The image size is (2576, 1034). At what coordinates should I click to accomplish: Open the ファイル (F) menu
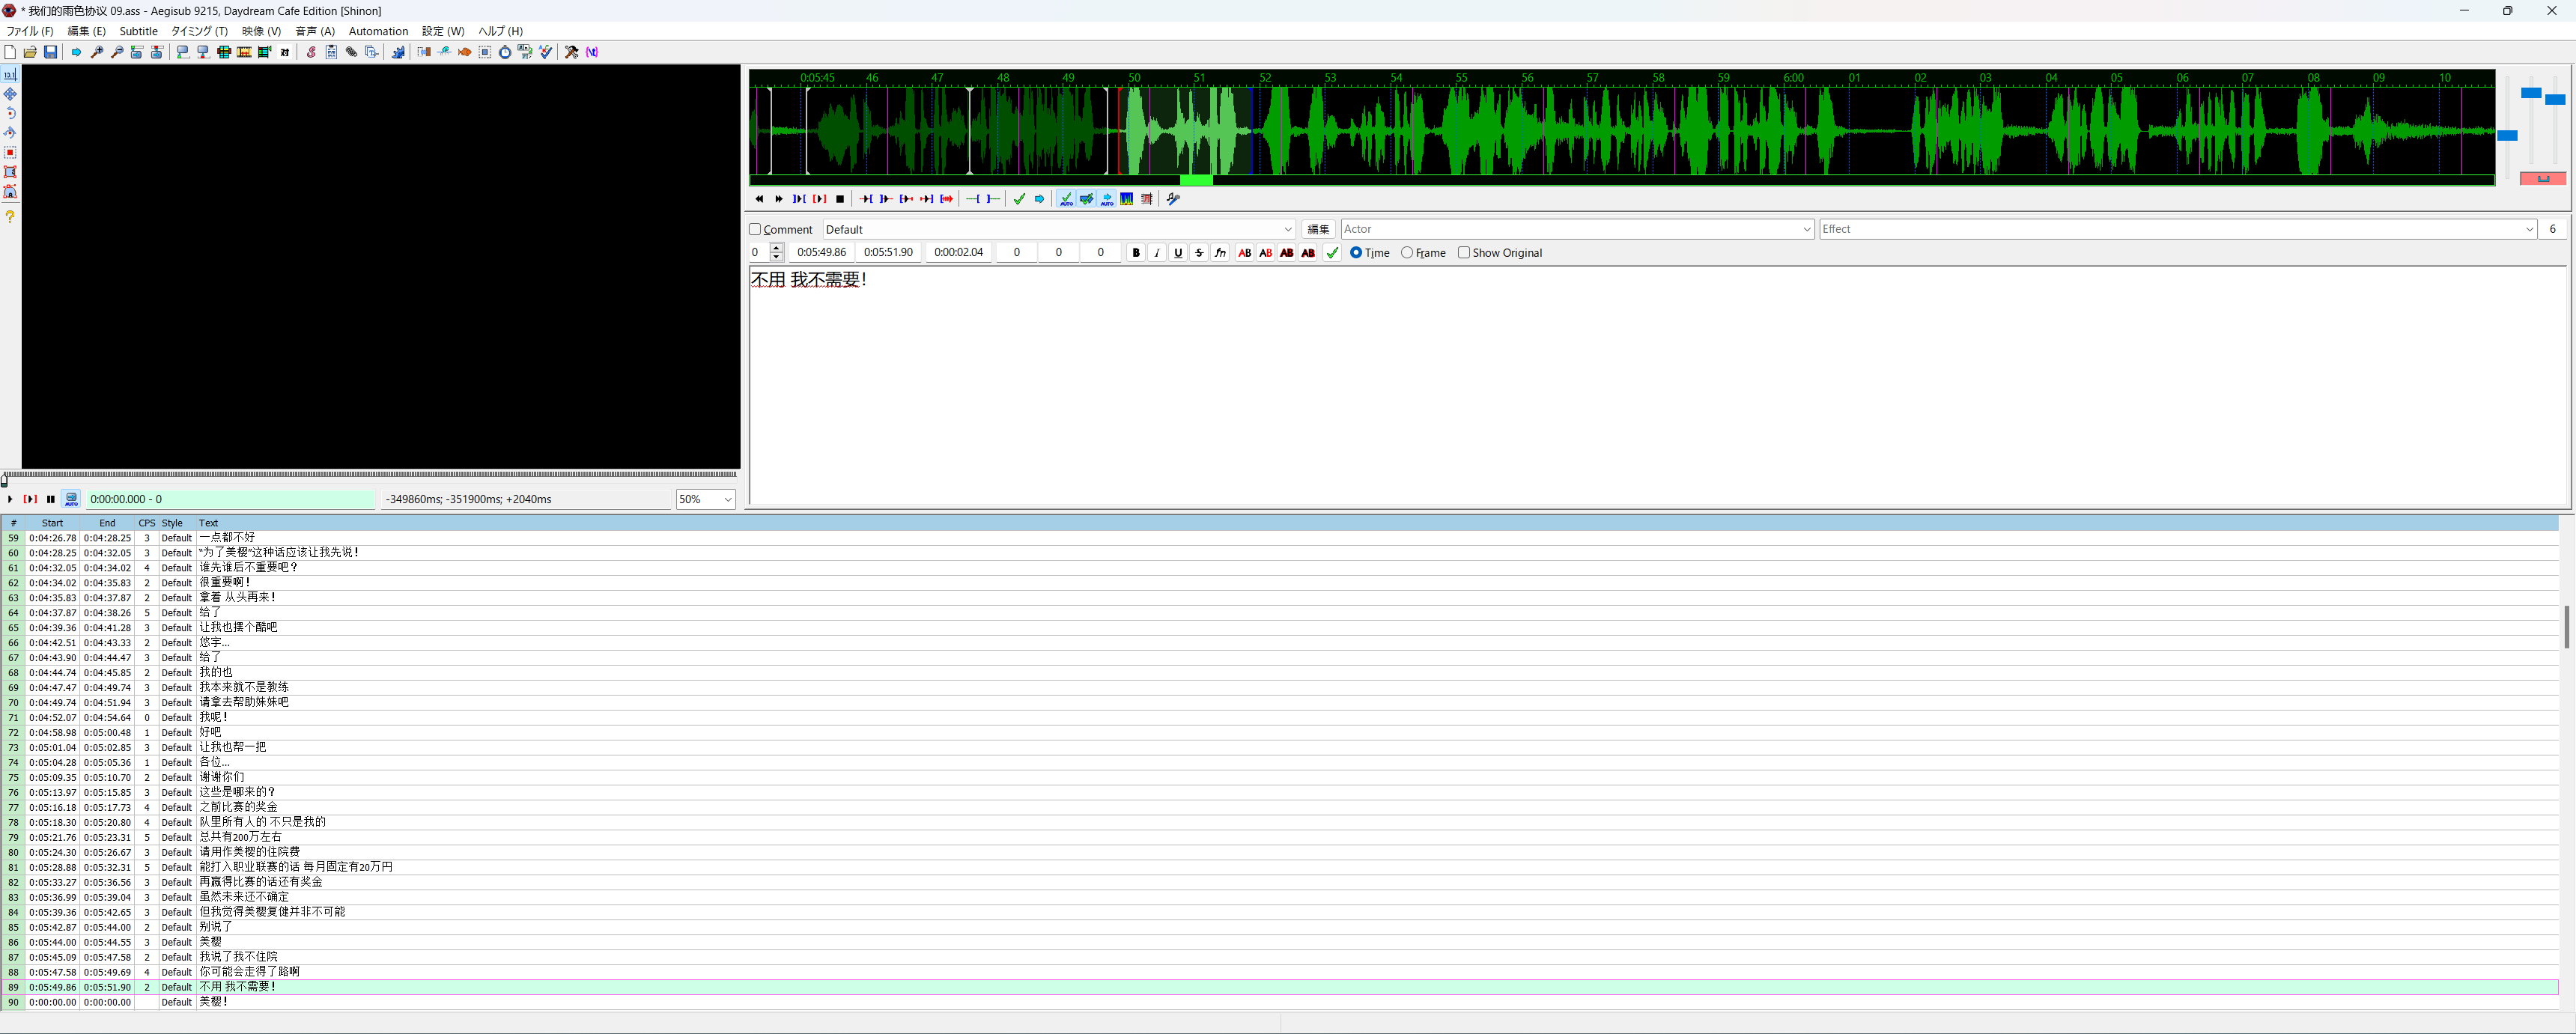pyautogui.click(x=30, y=31)
